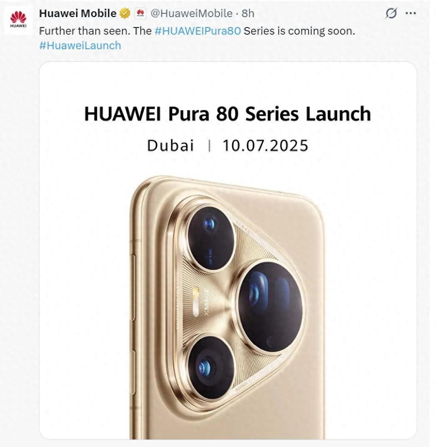The image size is (436, 447).
Task: Visit the @HuaweiMobile handle link
Action: pos(191,13)
